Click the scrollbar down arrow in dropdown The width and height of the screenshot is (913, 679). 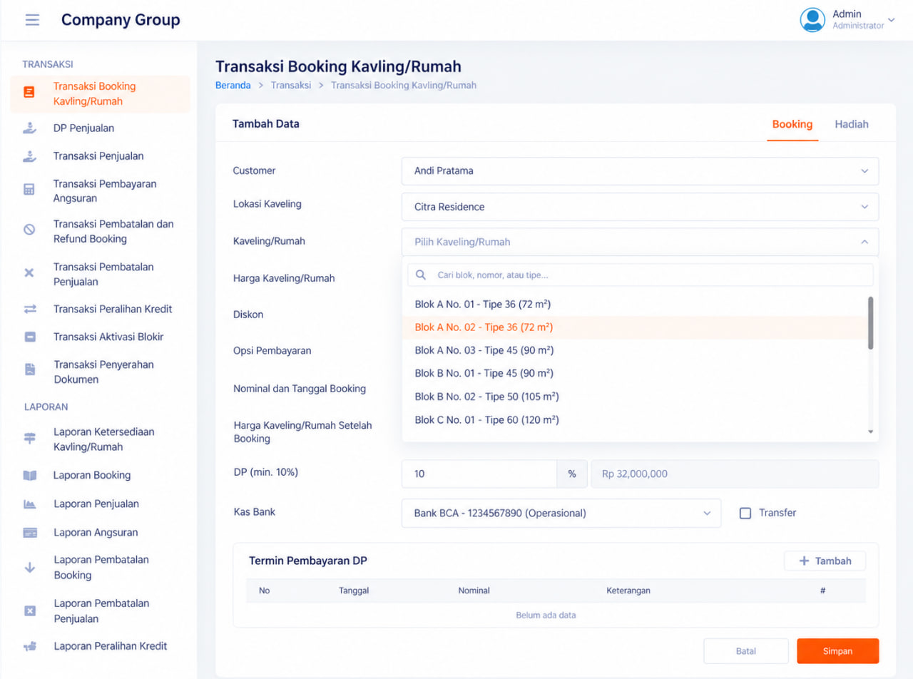(870, 432)
